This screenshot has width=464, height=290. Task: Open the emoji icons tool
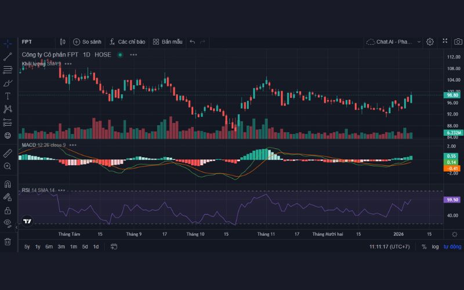(x=8, y=135)
